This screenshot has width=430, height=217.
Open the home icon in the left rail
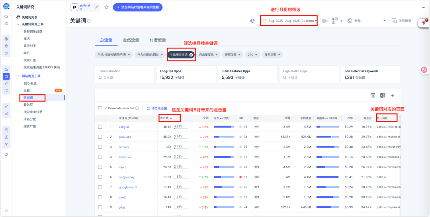tap(6, 16)
